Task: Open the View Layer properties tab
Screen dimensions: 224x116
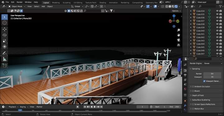Action: coord(185,80)
